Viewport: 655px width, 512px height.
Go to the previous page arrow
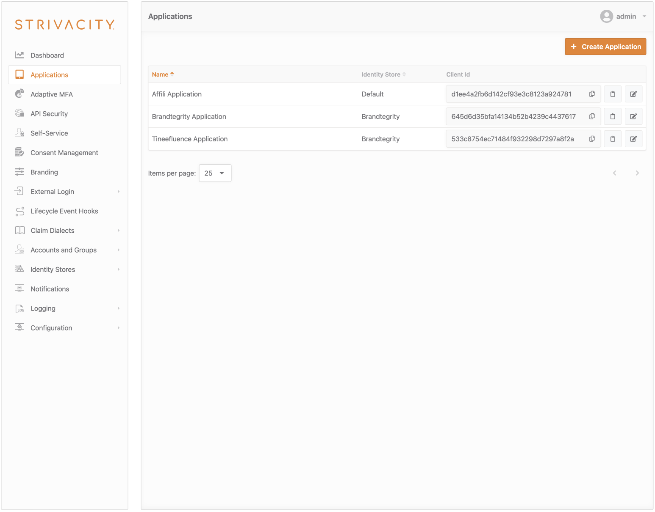click(x=615, y=173)
